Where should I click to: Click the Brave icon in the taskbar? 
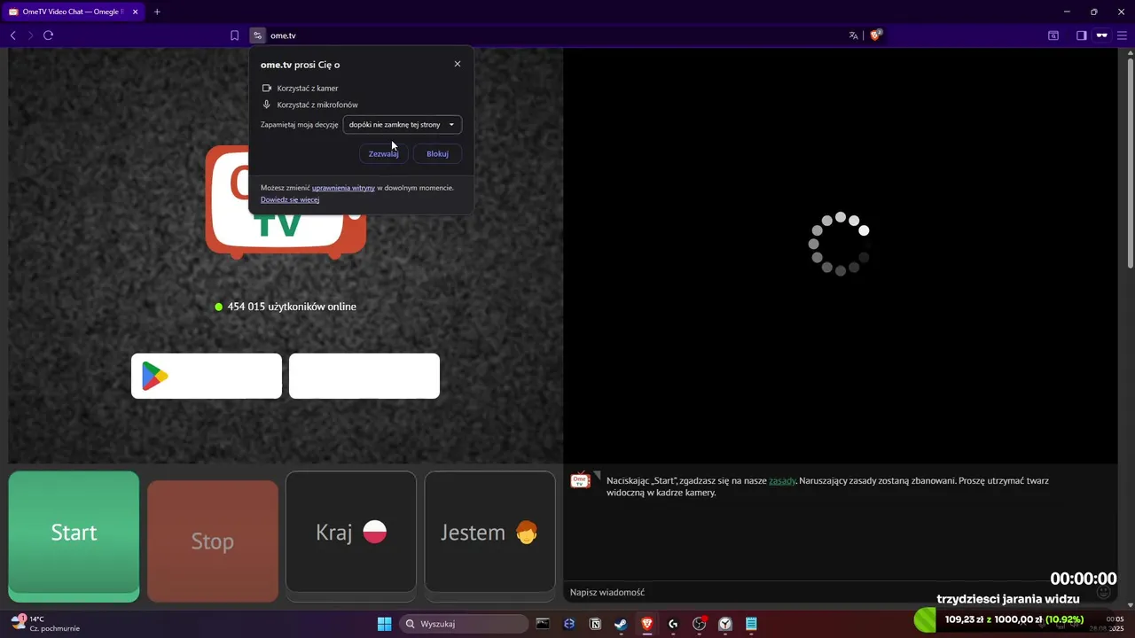tap(647, 624)
